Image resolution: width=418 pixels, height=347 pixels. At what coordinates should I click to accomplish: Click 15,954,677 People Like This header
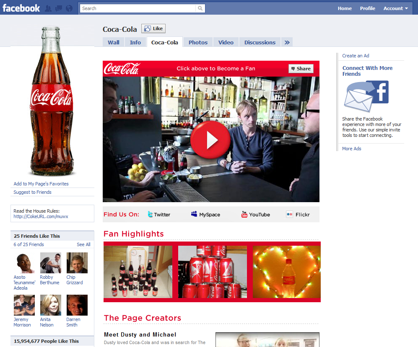tap(47, 341)
